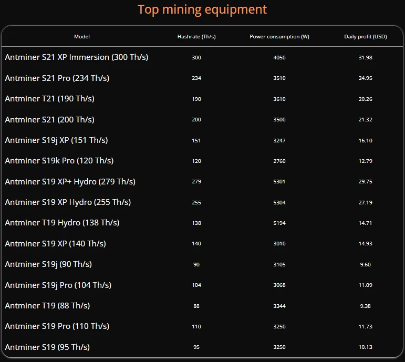Click daily profit value 24.95
Viewport: 405px width, 362px height.
click(365, 78)
